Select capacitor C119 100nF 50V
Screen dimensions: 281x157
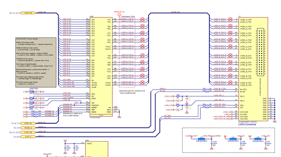pyautogui.click(x=212, y=144)
